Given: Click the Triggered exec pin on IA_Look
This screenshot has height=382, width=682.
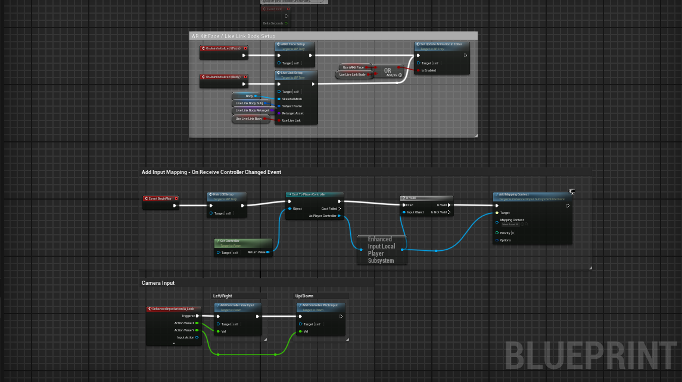Looking at the screenshot, I should 197,316.
